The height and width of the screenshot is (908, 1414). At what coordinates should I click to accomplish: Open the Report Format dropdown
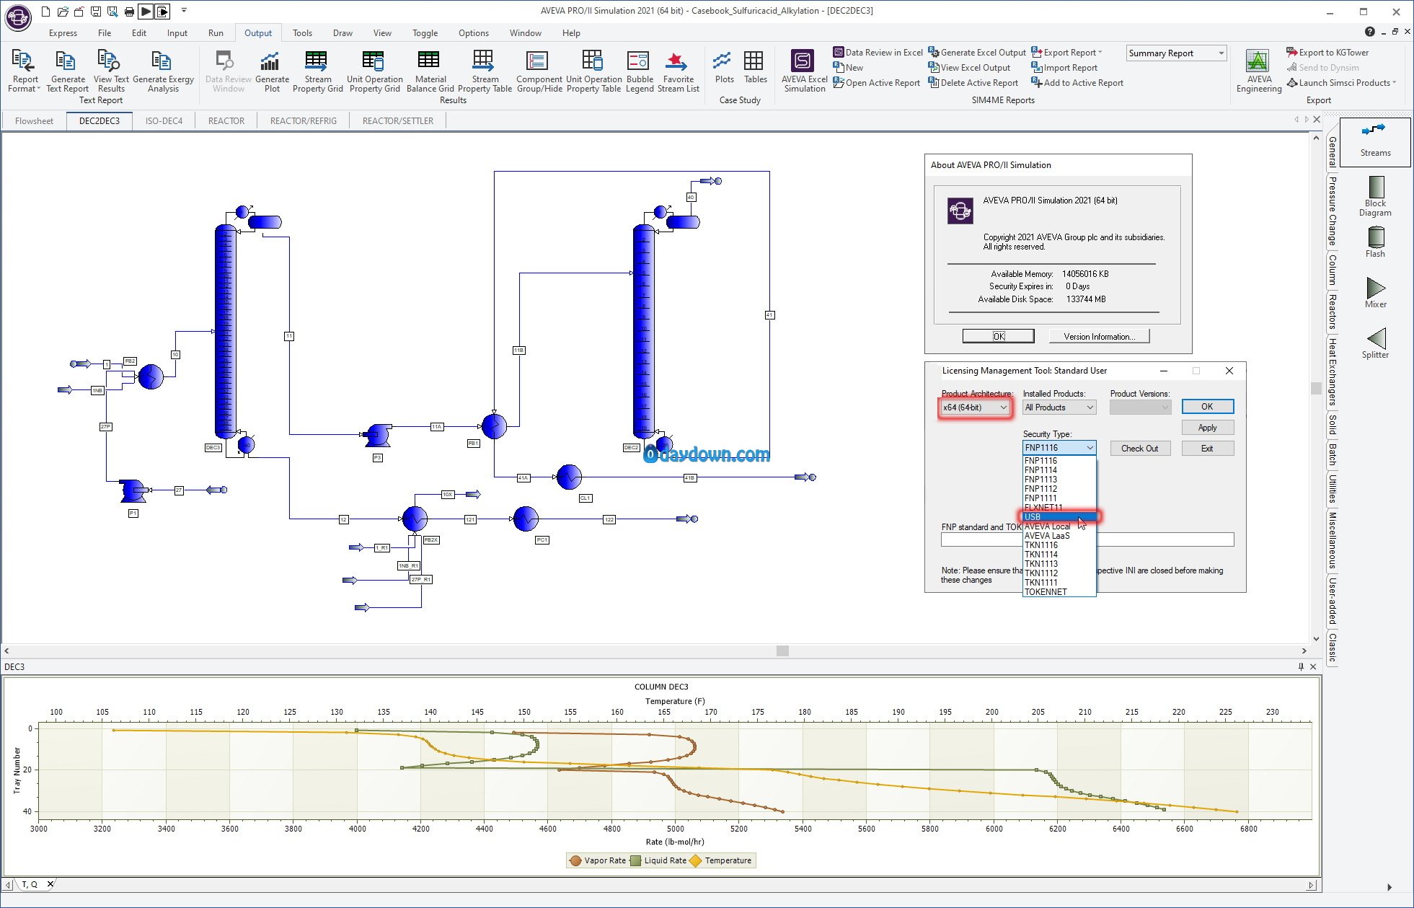click(25, 71)
